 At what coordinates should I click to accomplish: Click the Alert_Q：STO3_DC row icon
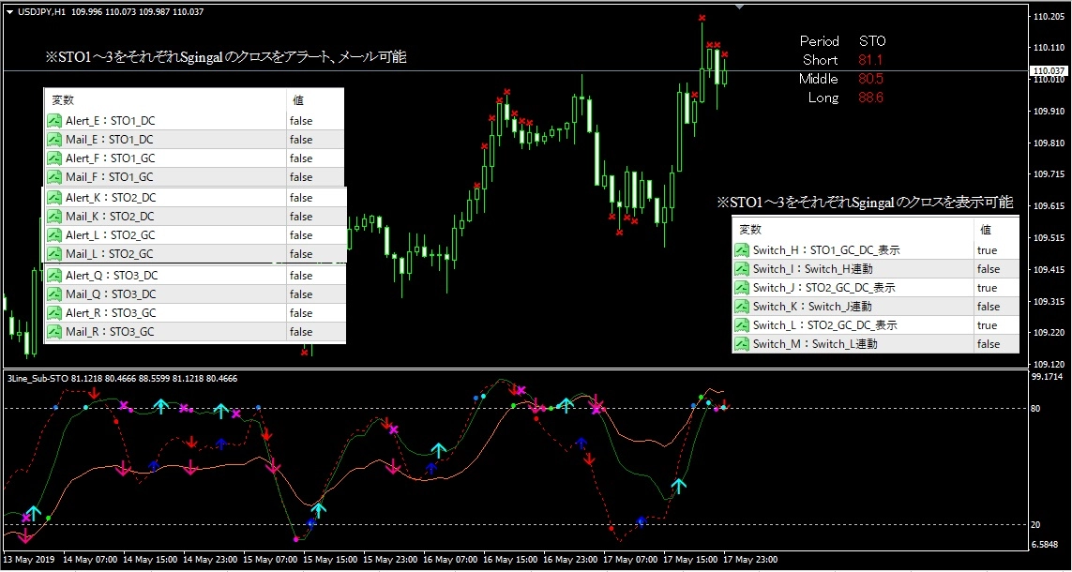[54, 276]
